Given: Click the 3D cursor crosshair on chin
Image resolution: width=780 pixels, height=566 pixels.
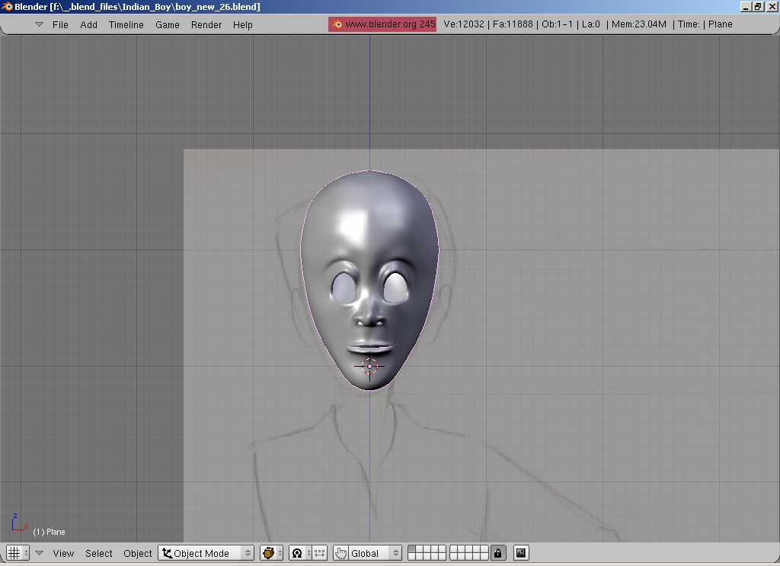Looking at the screenshot, I should click(369, 366).
